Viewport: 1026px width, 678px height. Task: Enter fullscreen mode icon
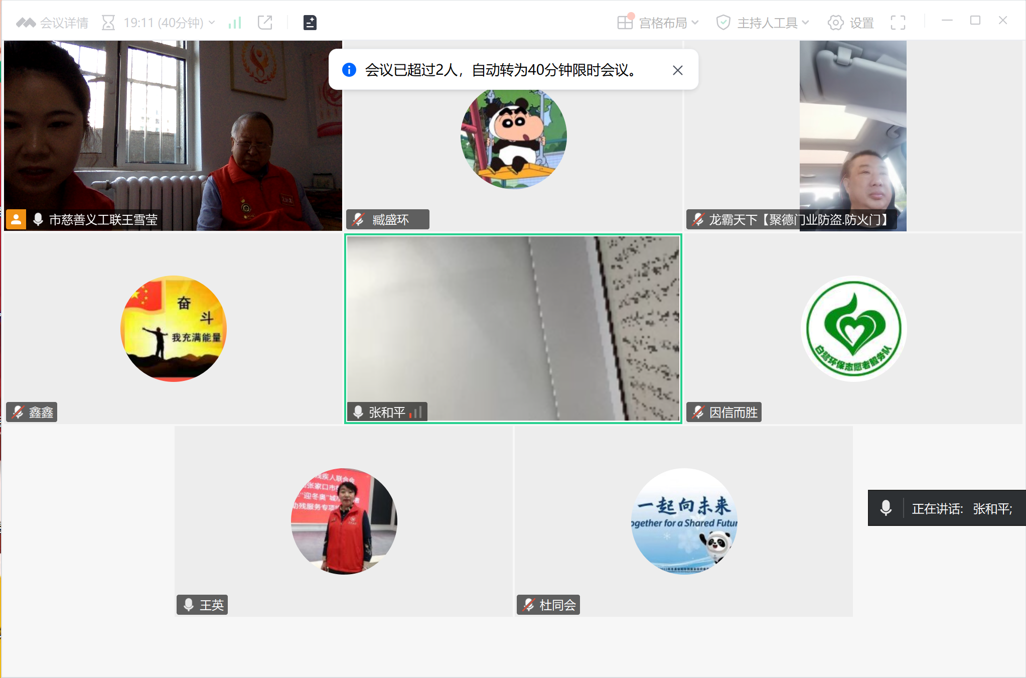pyautogui.click(x=898, y=23)
